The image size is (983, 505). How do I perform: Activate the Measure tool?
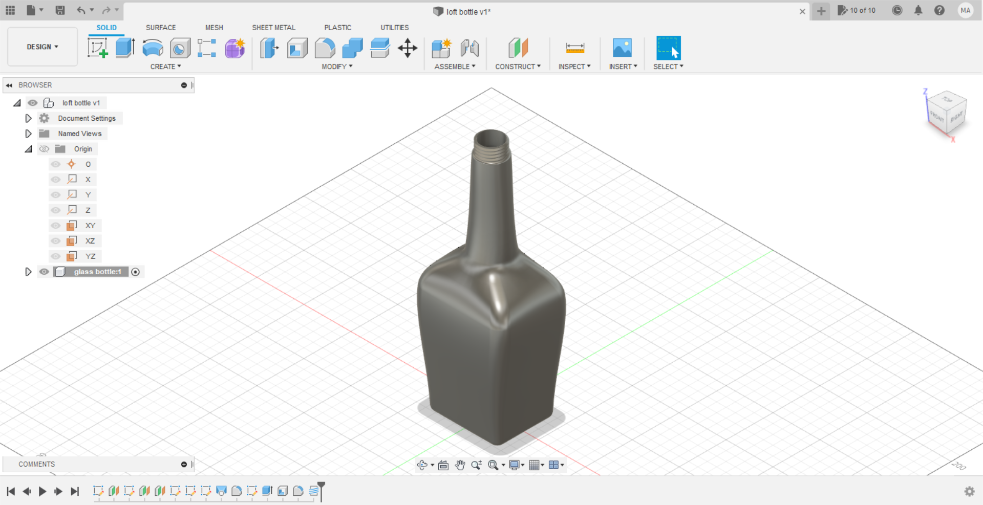pyautogui.click(x=575, y=48)
